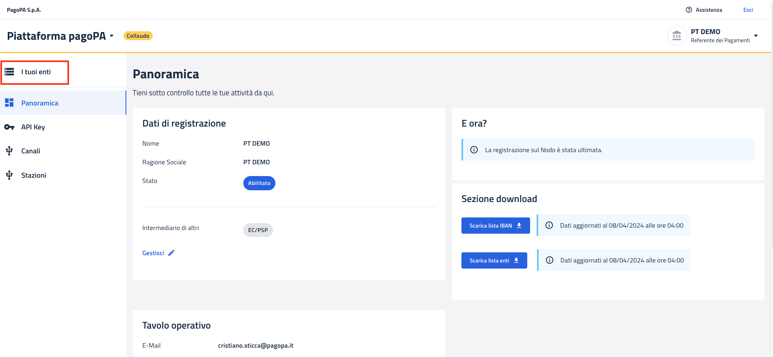
Task: Go to the Stazioni section
Action: [x=34, y=175]
